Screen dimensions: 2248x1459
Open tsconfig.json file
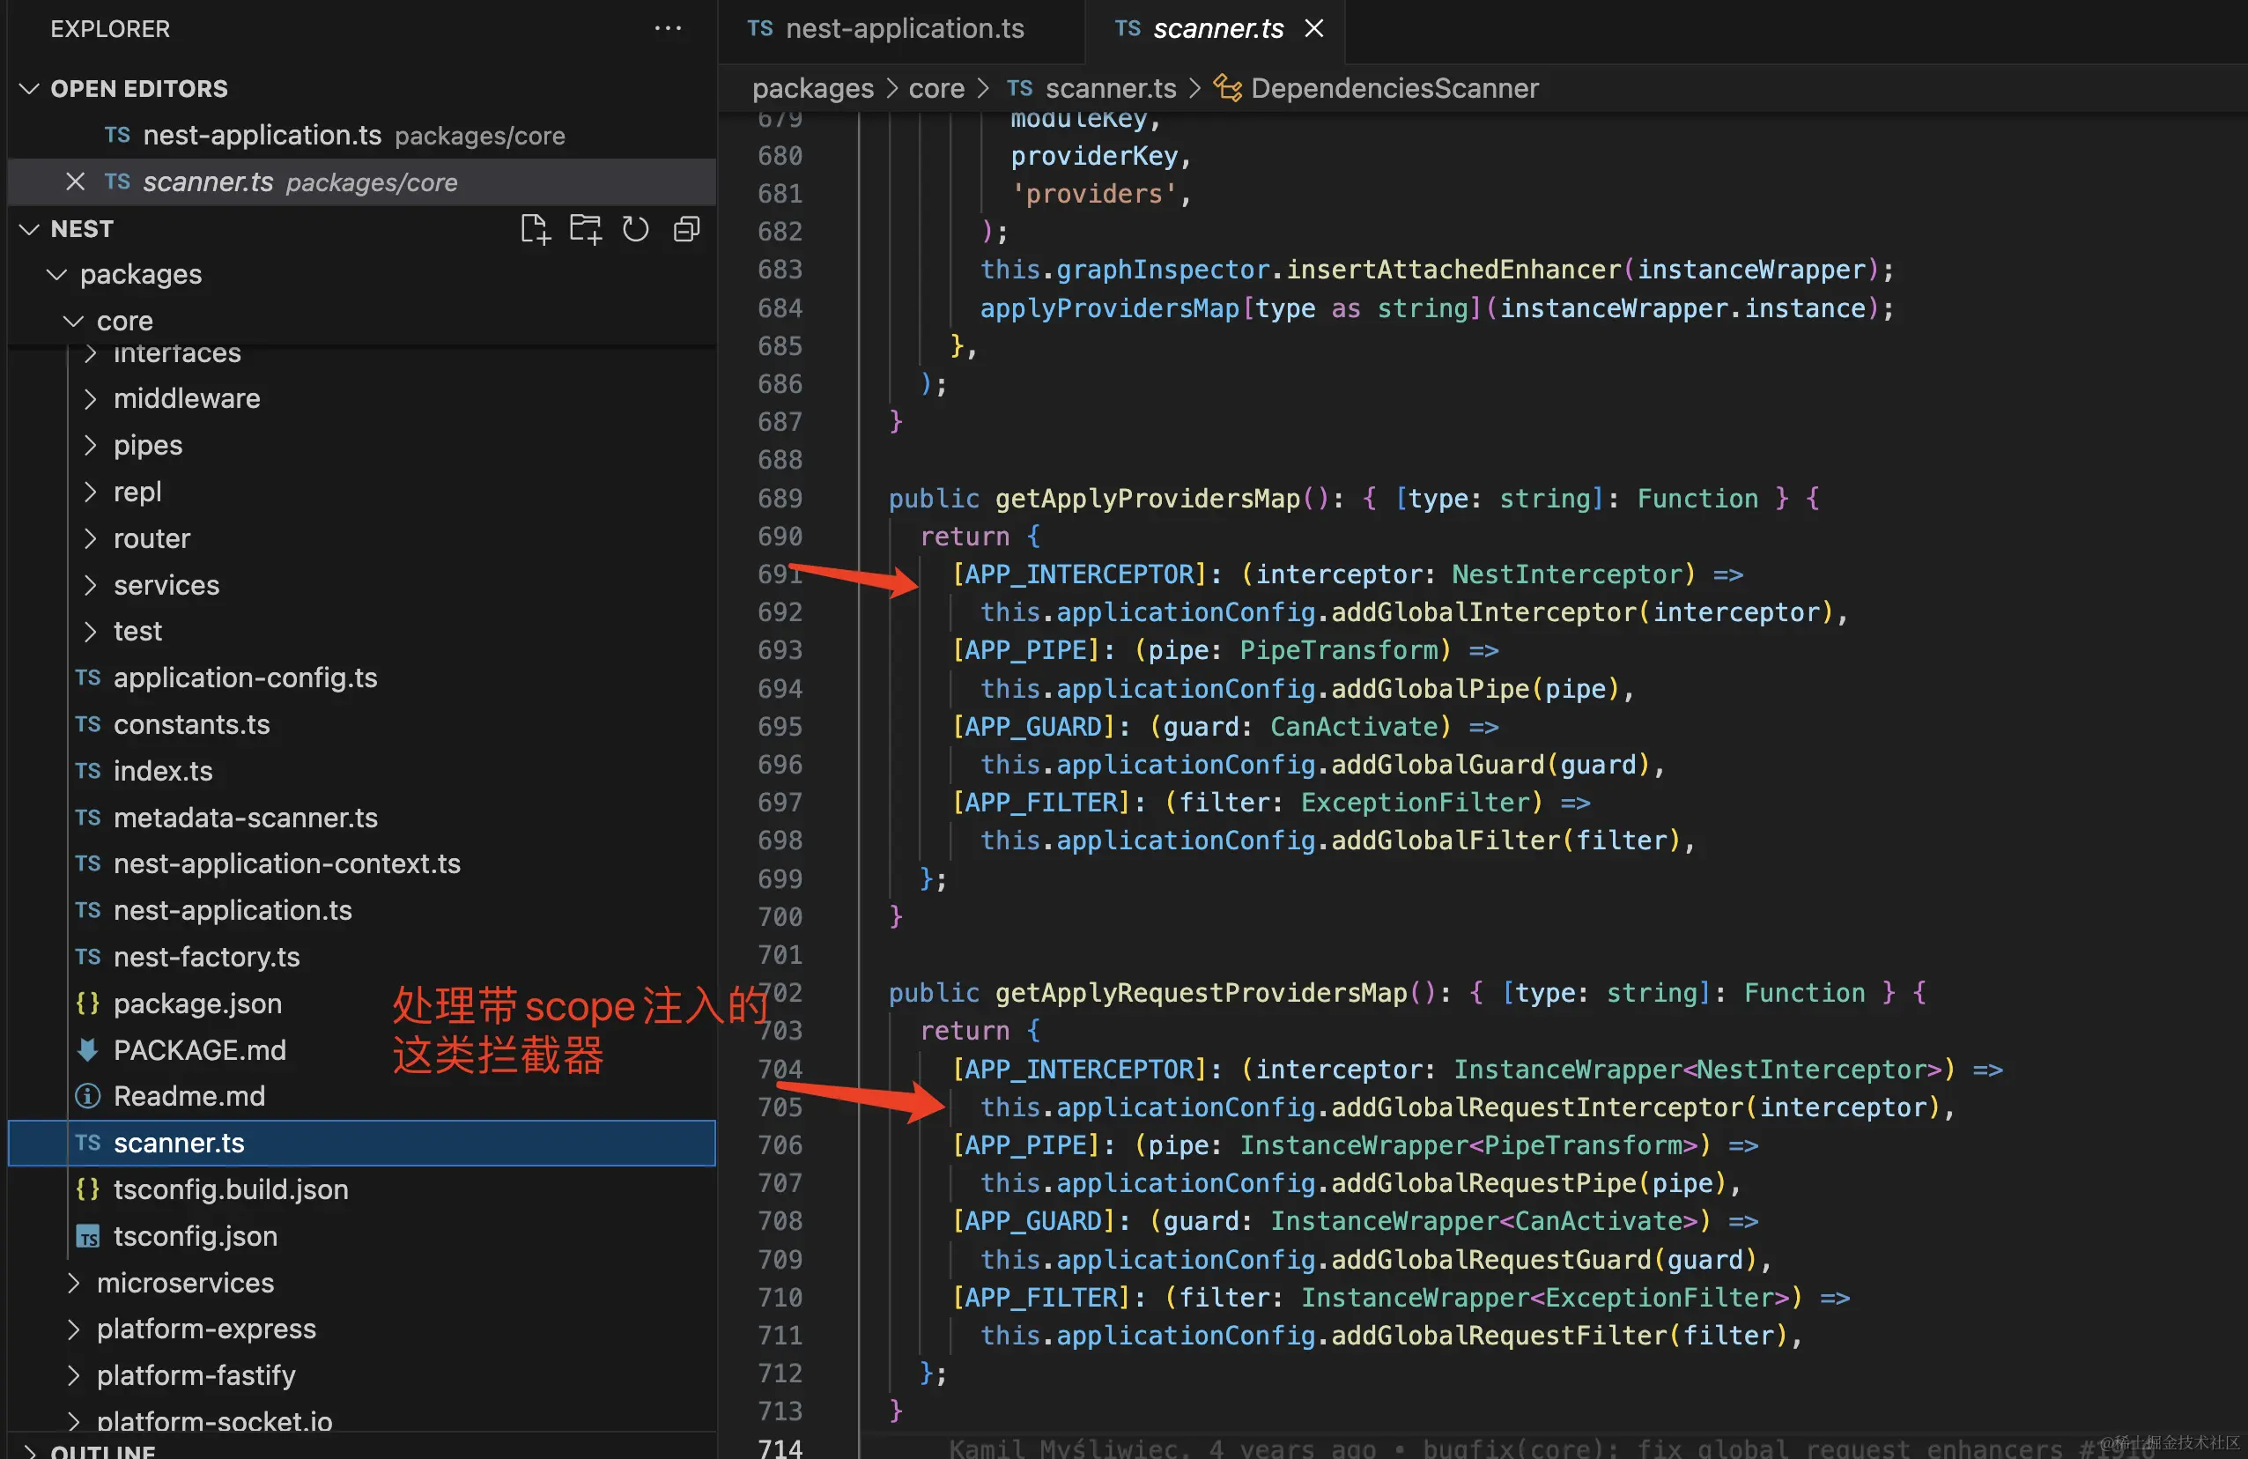[361, 1236]
